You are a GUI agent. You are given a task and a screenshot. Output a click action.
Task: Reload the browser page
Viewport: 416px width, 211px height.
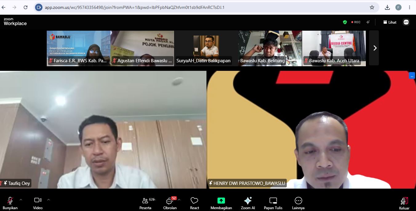tap(26, 7)
